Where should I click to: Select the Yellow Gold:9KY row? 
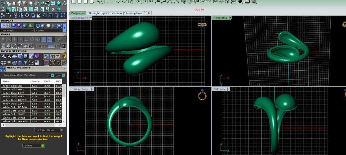[32, 86]
